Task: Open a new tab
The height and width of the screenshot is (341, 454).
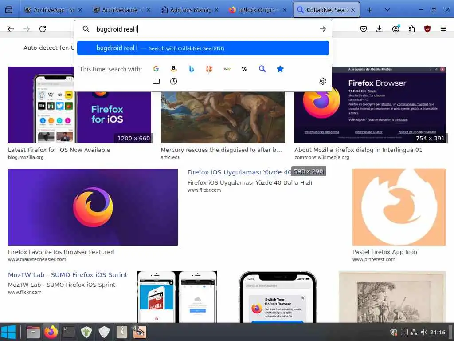Action: click(369, 10)
